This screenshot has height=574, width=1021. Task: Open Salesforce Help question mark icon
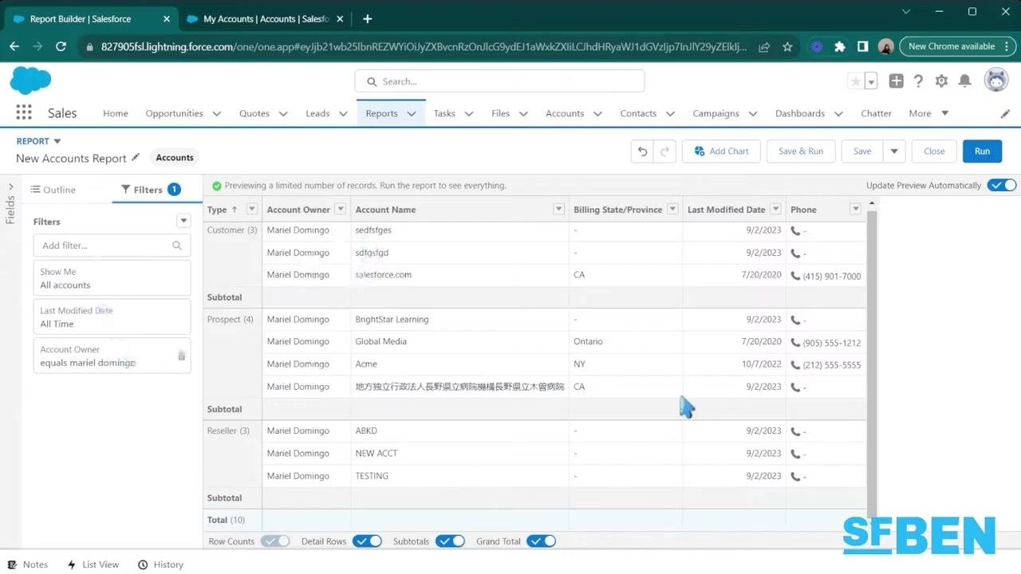click(x=918, y=81)
